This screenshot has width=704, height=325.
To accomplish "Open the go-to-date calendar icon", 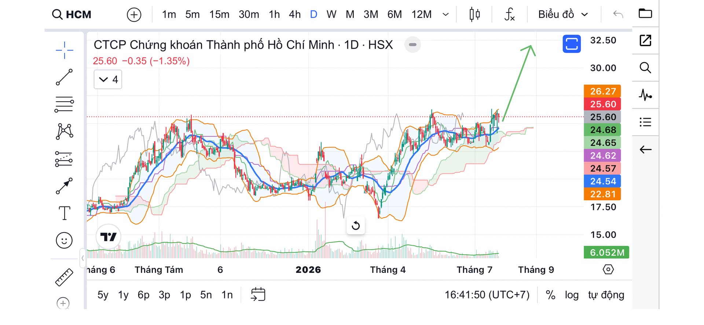I will pyautogui.click(x=258, y=295).
